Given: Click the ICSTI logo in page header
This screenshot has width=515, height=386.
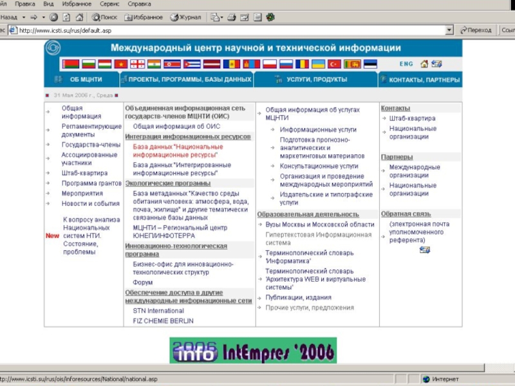Looking at the screenshot, I should coord(53,48).
